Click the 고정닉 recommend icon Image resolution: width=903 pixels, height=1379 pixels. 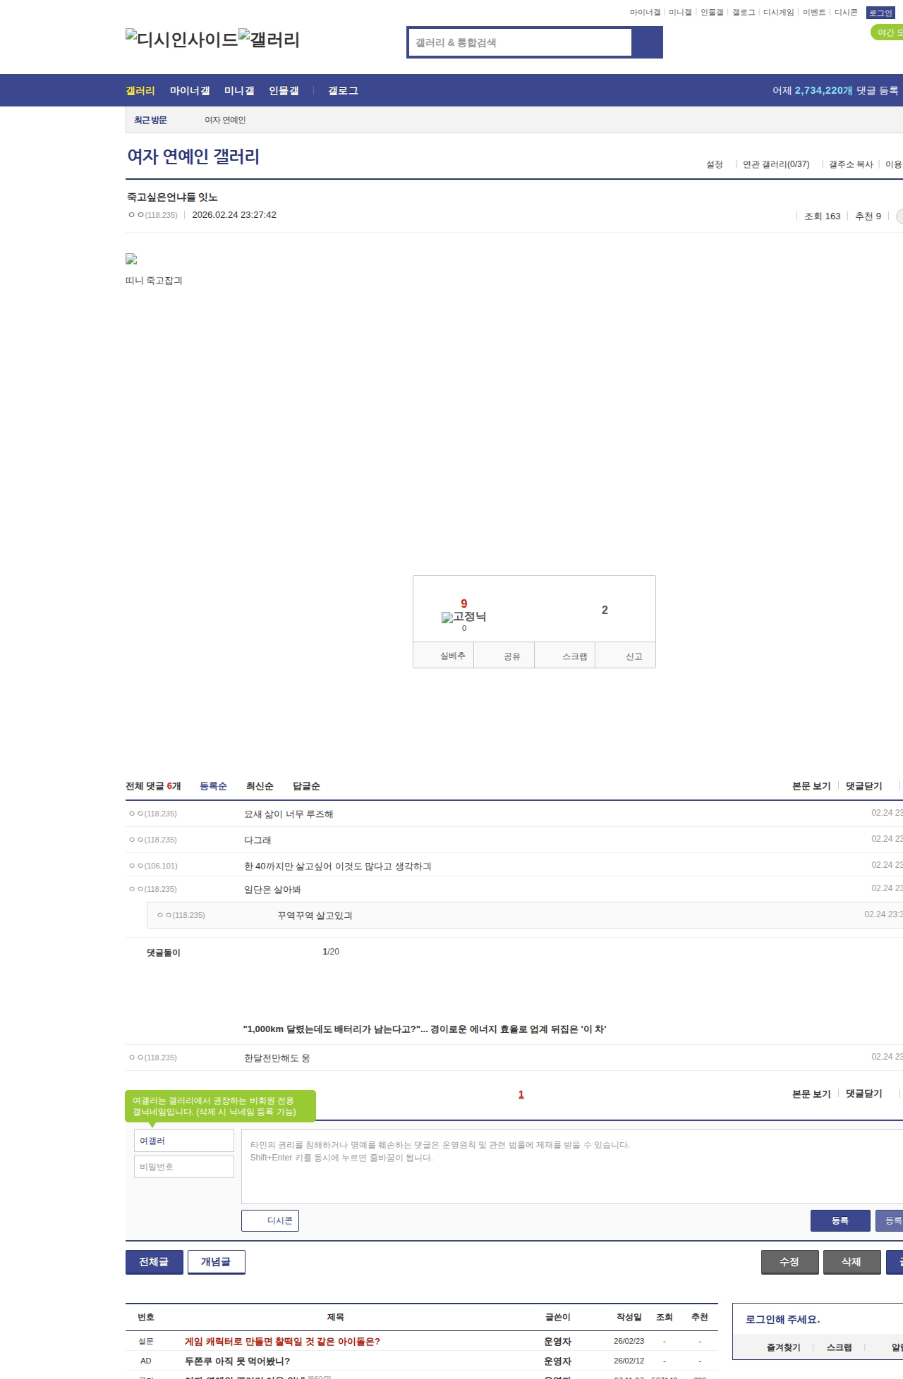coord(463,617)
